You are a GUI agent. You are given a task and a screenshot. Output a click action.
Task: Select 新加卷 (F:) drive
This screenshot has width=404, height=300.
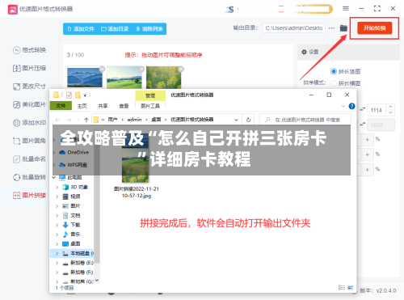(x=78, y=273)
